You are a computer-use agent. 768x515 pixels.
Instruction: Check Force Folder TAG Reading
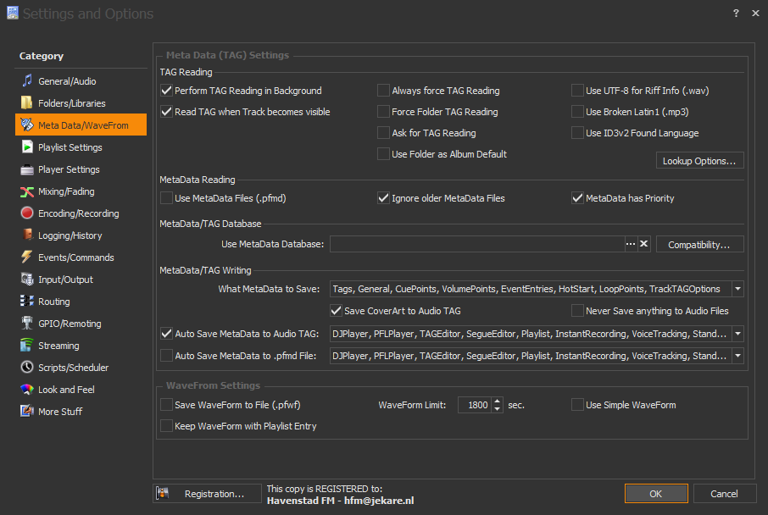pos(383,112)
